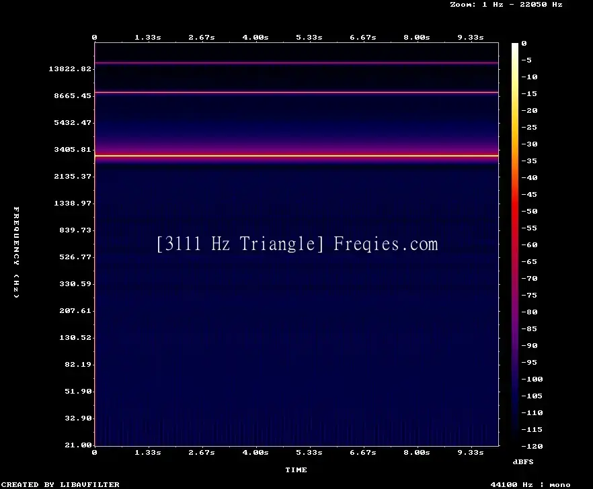Click the 1.33s label on the bottom time axis
Viewport: 593px width, 489px height.
tap(148, 452)
